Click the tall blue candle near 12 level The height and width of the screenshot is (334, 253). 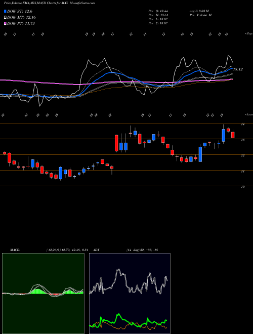pos(200,154)
